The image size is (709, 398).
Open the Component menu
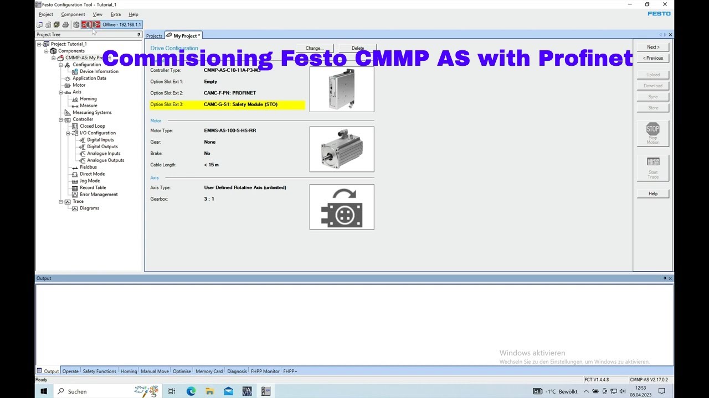tap(73, 14)
